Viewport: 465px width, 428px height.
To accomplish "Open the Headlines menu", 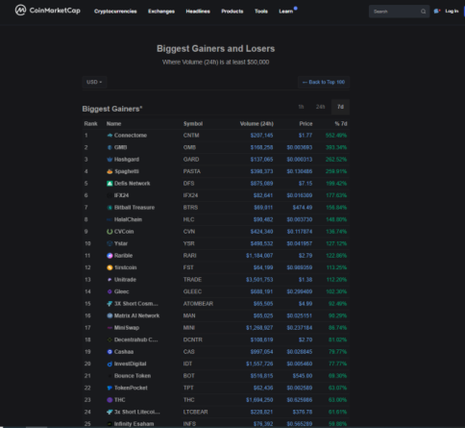I will click(198, 12).
